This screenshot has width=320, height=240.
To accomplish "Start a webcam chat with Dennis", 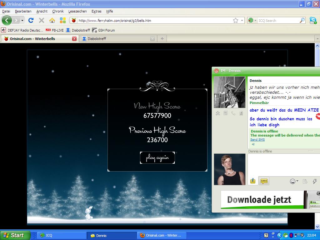I will [241, 113].
